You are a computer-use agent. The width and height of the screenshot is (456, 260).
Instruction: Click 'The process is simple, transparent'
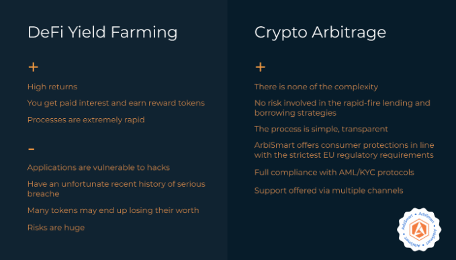321,129
